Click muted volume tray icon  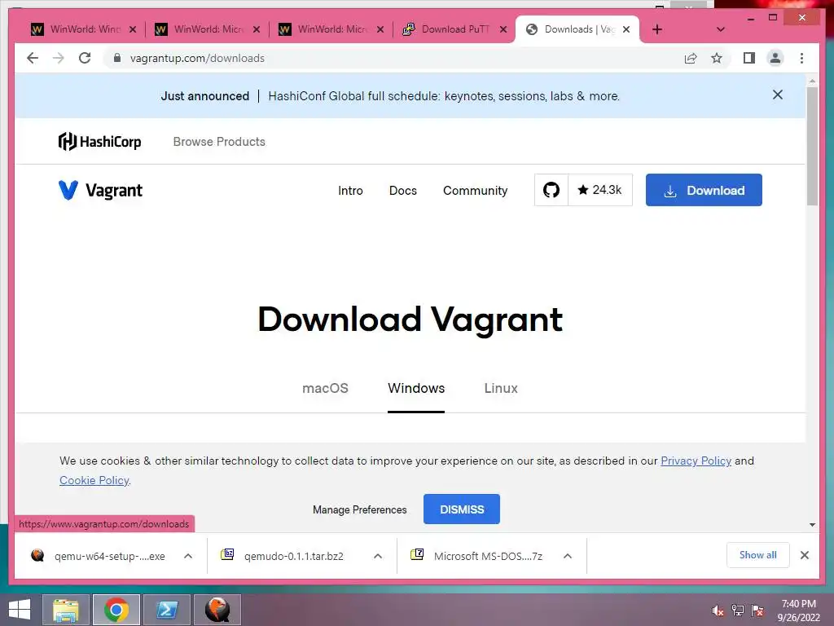(718, 611)
